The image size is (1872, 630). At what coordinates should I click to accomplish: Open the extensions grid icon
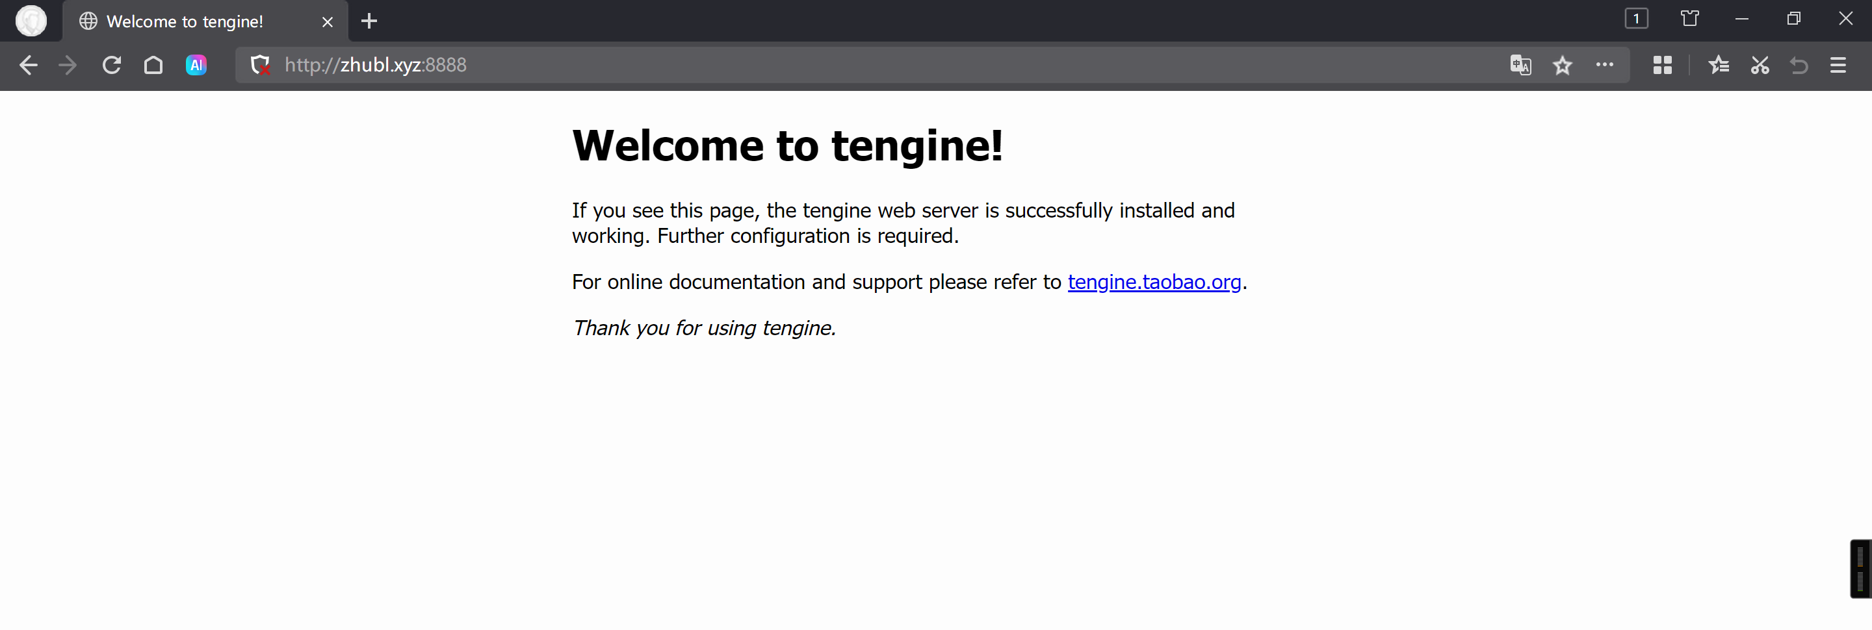pos(1663,66)
